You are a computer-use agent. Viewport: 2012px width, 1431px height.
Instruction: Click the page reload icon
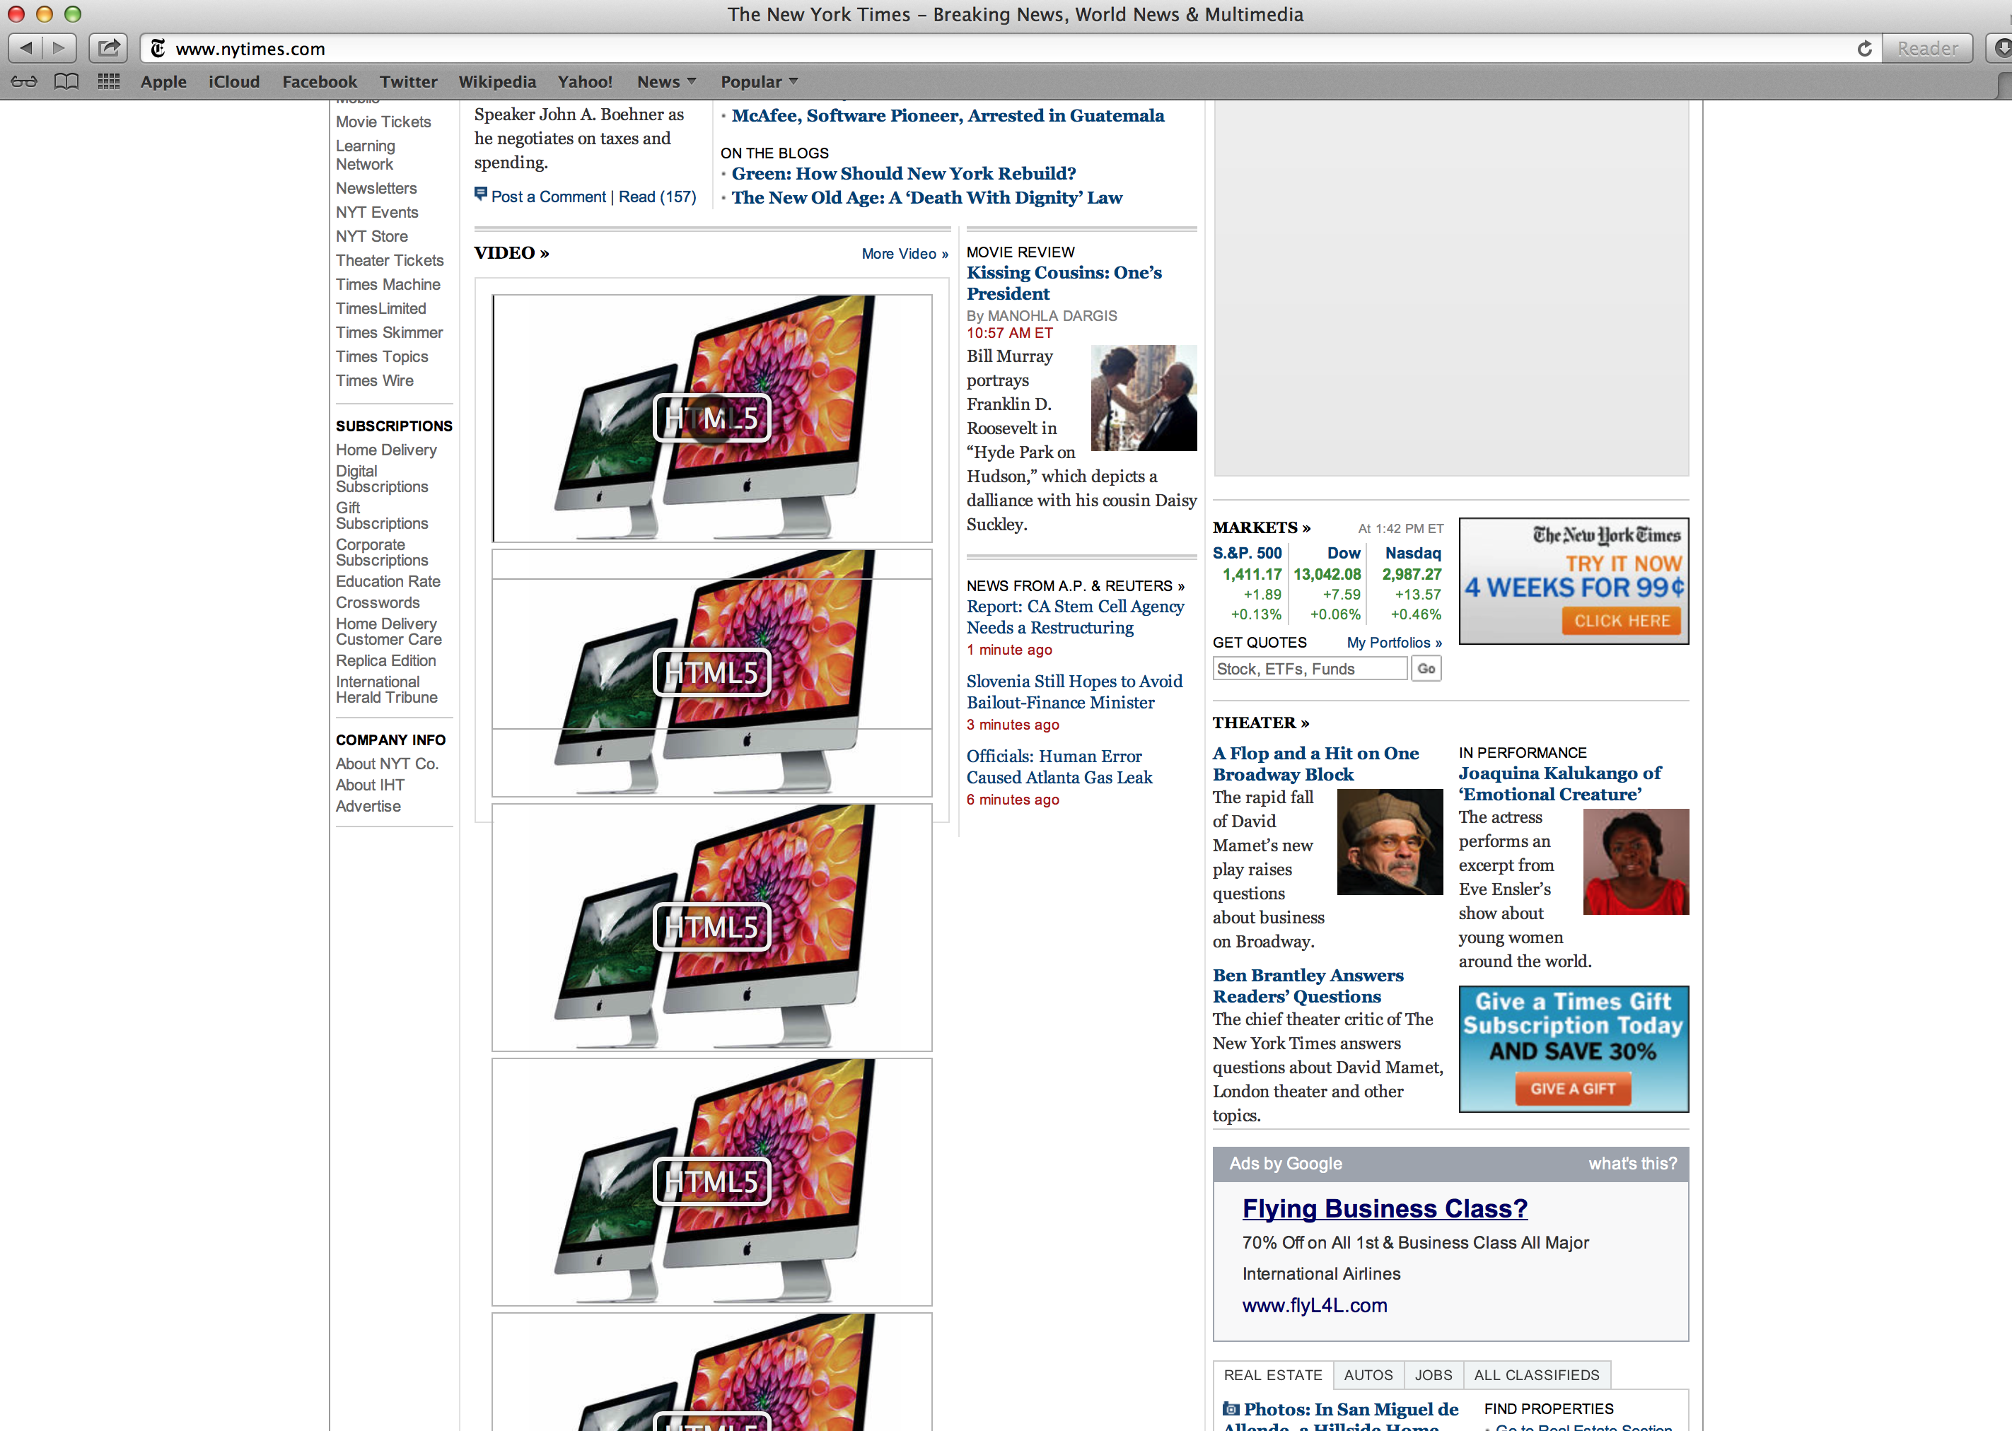(x=1864, y=49)
